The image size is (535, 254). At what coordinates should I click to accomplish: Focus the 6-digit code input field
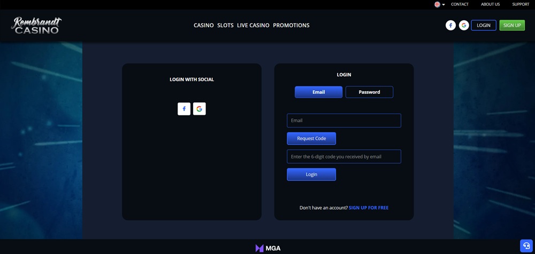(x=344, y=157)
